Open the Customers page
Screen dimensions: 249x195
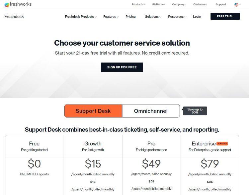click(200, 5)
